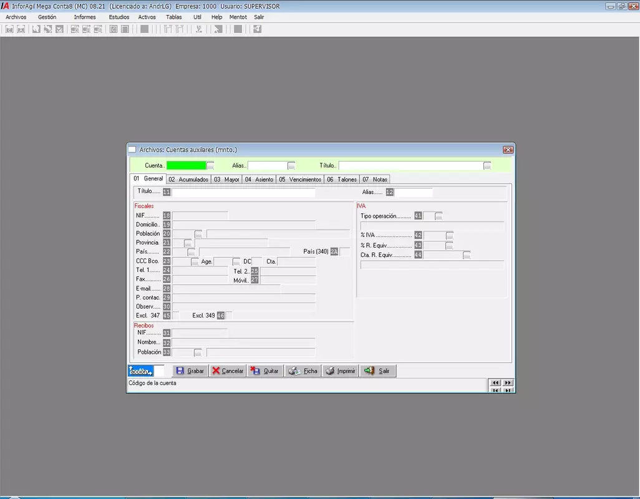
Task: Click Salir in the menu bar
Action: [259, 17]
